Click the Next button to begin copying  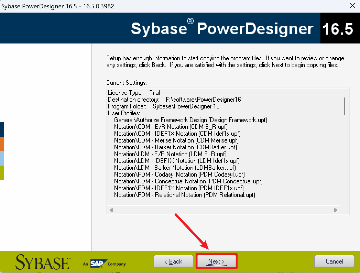[x=216, y=261]
